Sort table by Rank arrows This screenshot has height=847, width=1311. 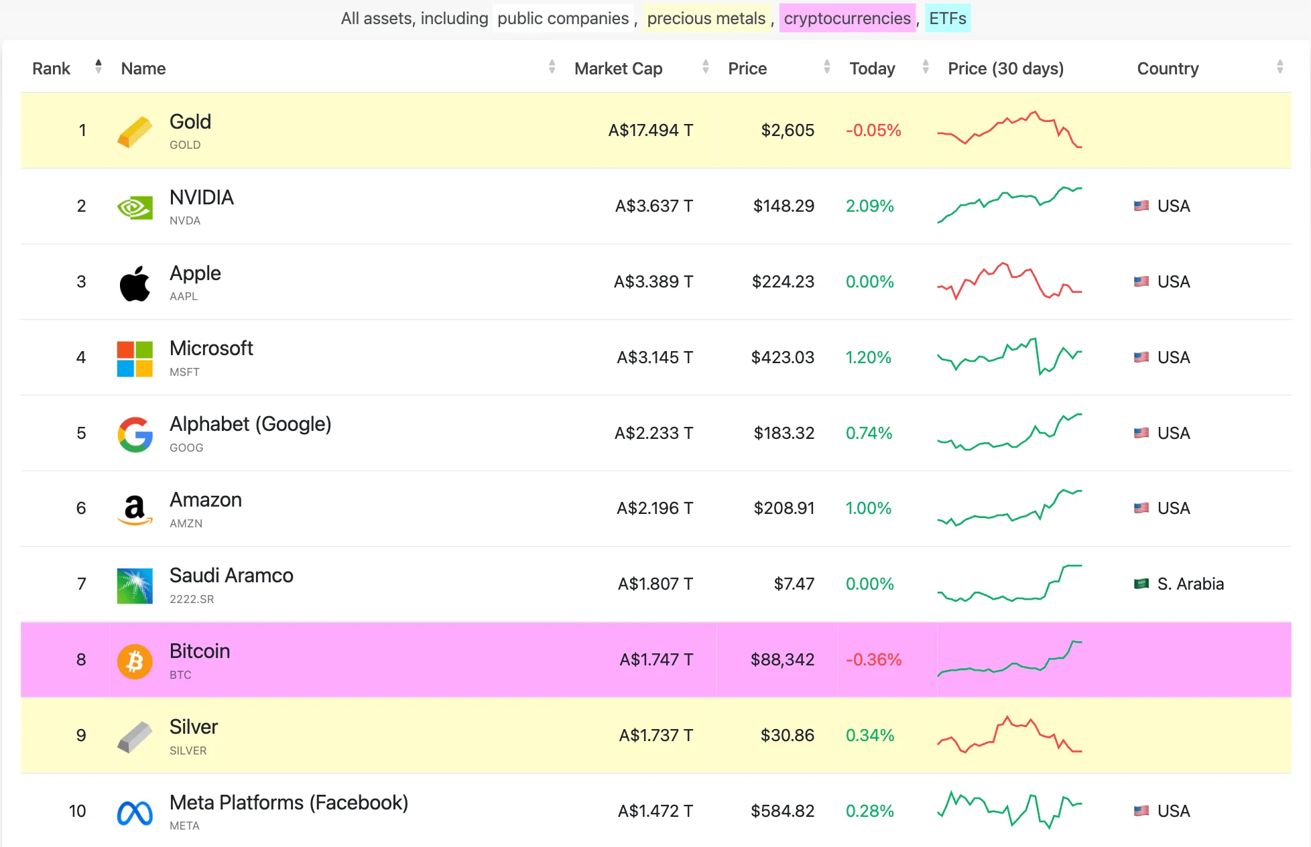click(99, 67)
